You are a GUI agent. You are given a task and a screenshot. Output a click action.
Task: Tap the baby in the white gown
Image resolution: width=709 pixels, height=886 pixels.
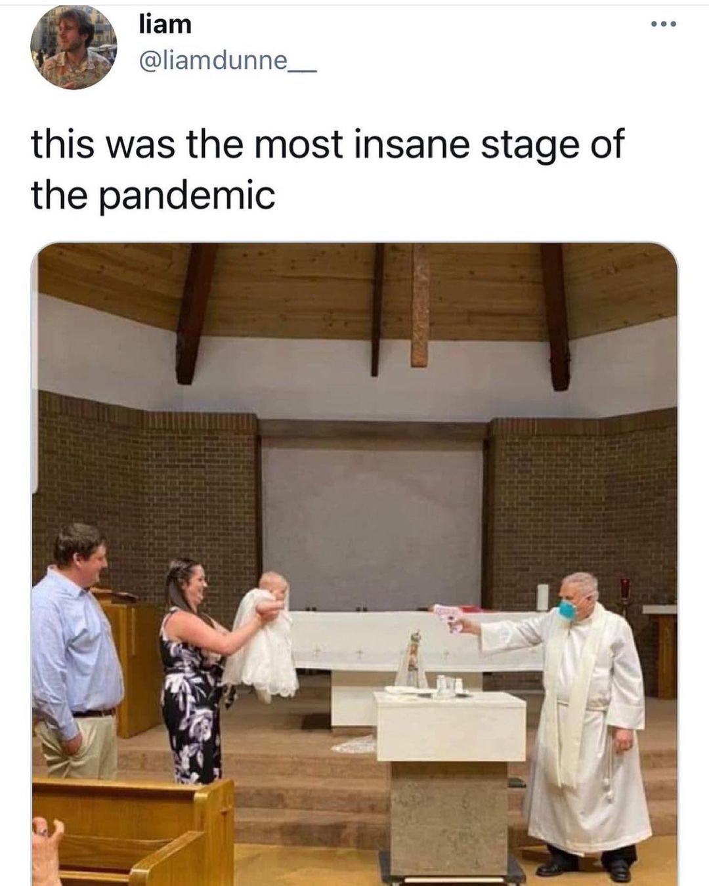tap(264, 635)
